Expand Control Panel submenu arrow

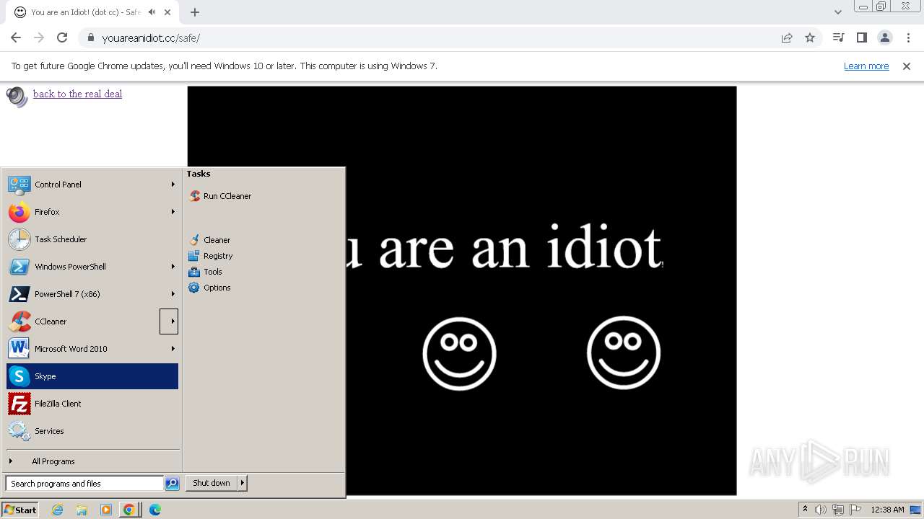point(173,185)
